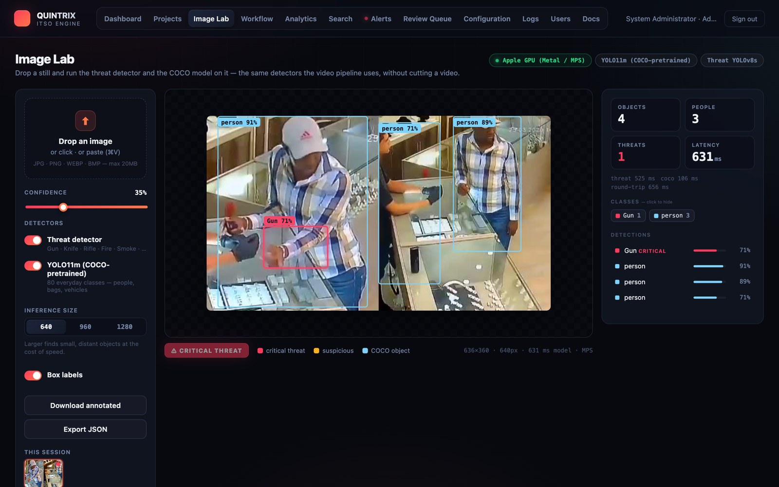
Task: Open the Dashboard tab
Action: pyautogui.click(x=123, y=19)
